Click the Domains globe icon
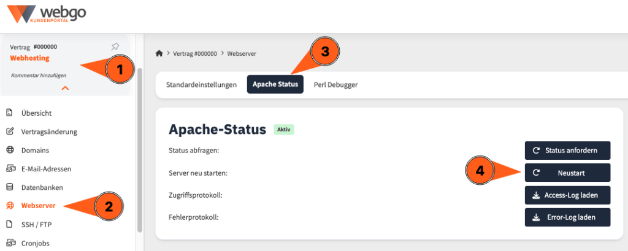Viewport: 628px width, 251px height. [x=10, y=150]
